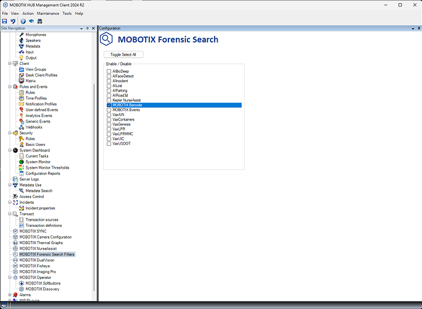Tick the AIParking checkbox
Viewport: 422px width, 309px height.
pos(109,91)
